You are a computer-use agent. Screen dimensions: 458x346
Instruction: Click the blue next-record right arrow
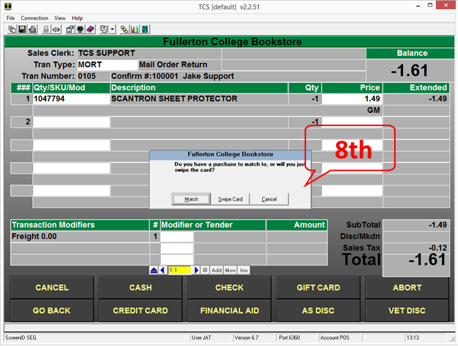click(196, 270)
